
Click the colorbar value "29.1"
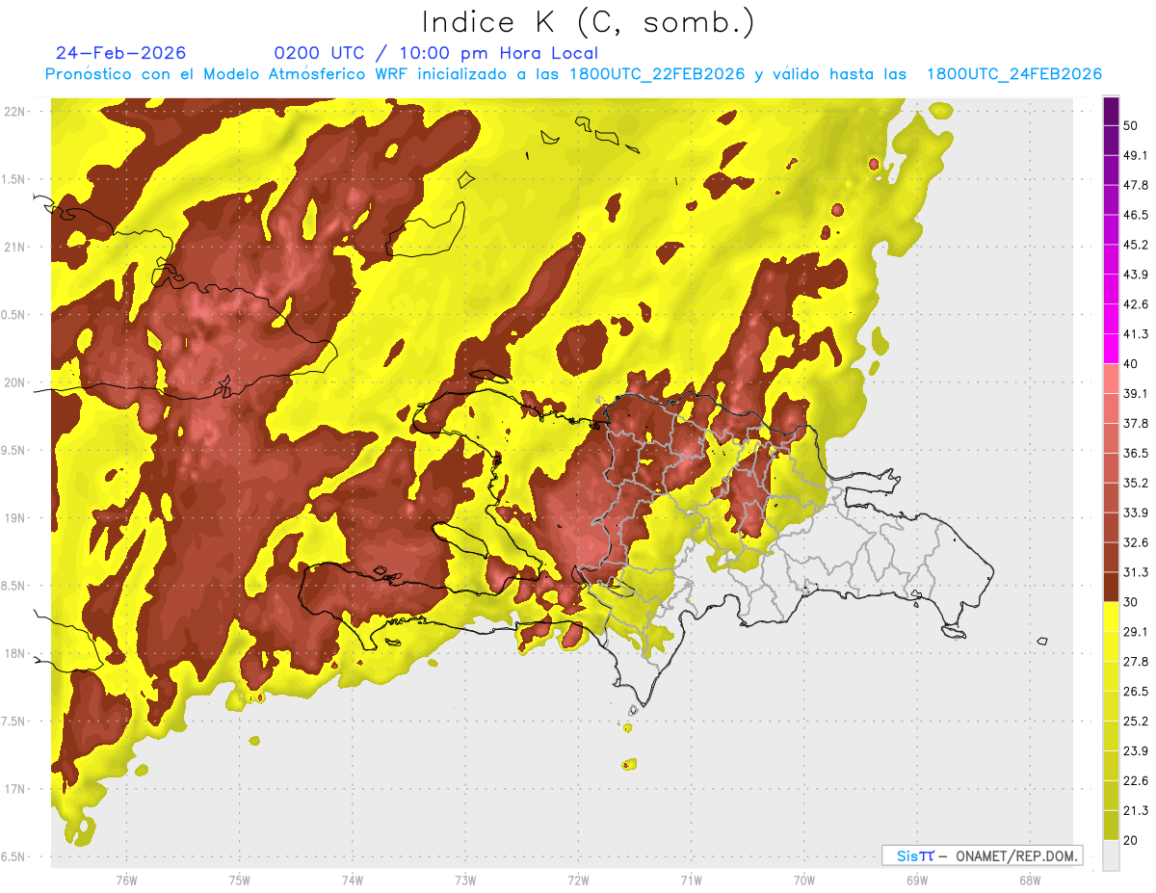1136,631
